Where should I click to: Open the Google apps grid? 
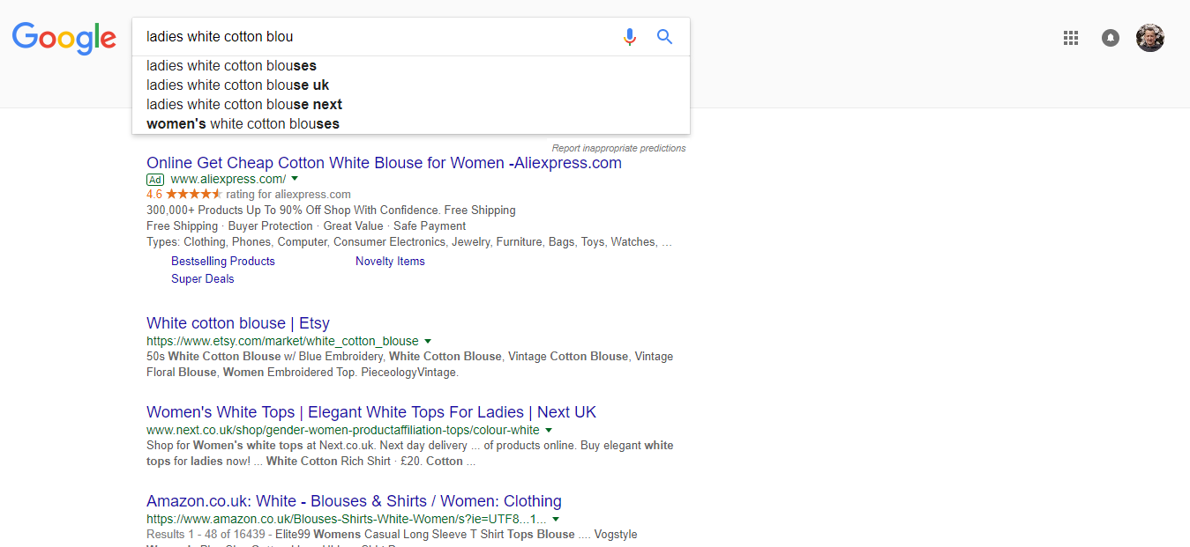pos(1071,38)
